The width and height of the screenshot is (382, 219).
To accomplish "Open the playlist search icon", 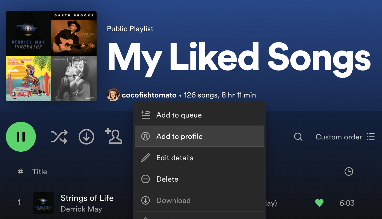I will click(x=298, y=137).
